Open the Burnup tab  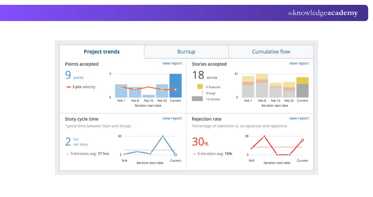pos(186,52)
